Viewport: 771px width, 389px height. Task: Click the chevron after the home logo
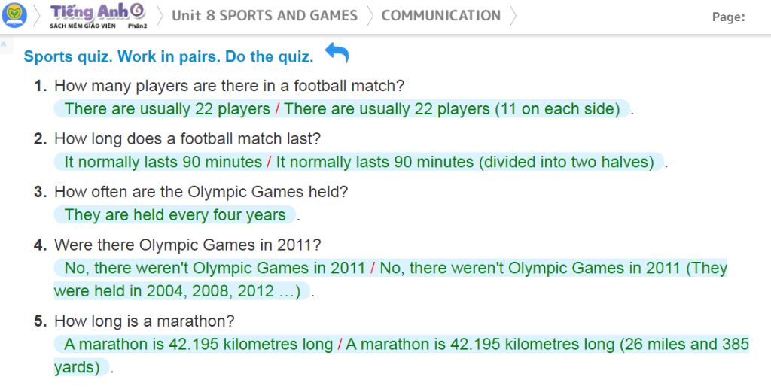37,16
